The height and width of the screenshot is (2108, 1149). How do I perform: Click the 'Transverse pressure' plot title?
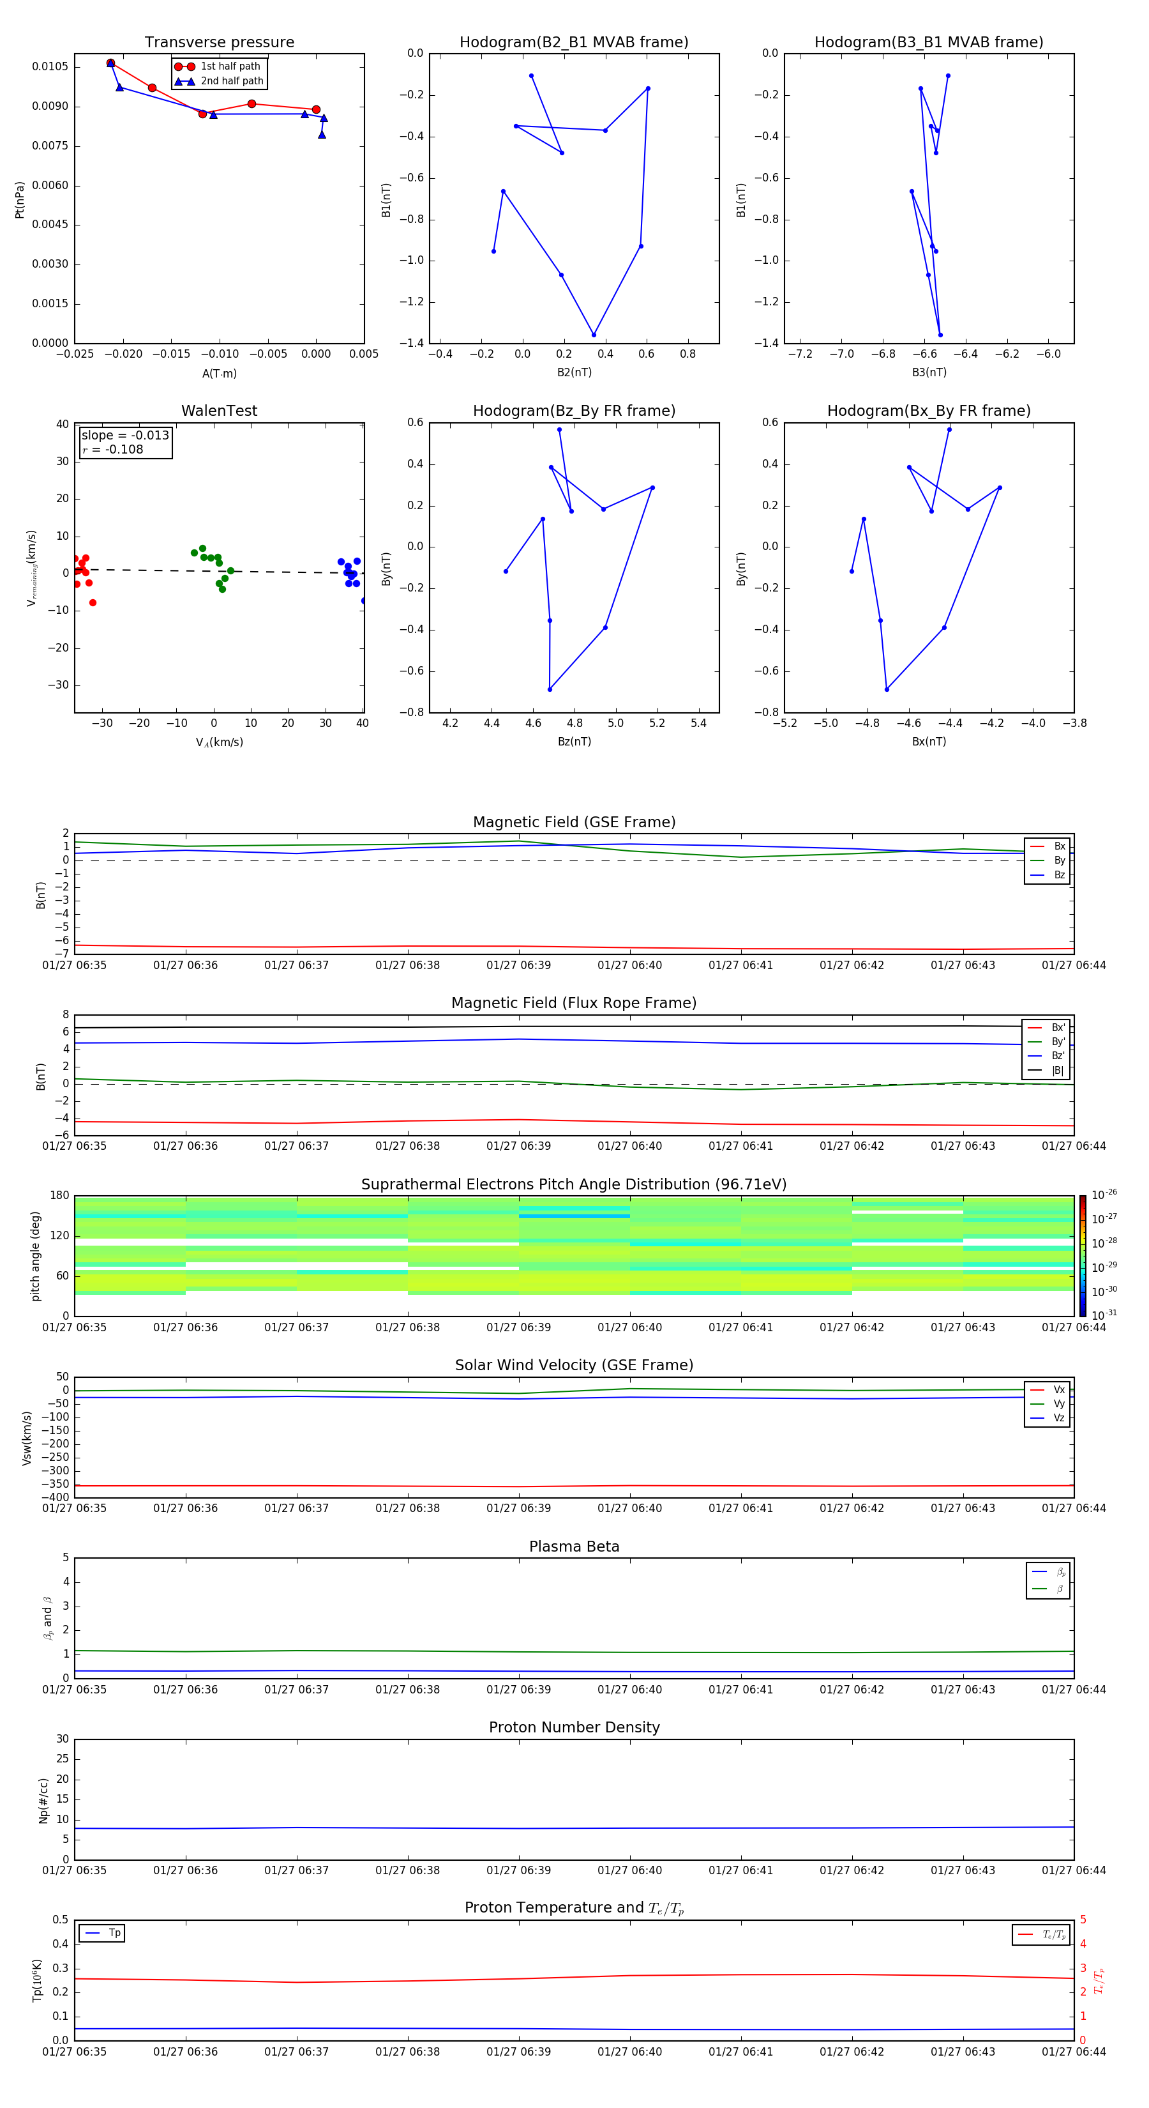click(219, 43)
